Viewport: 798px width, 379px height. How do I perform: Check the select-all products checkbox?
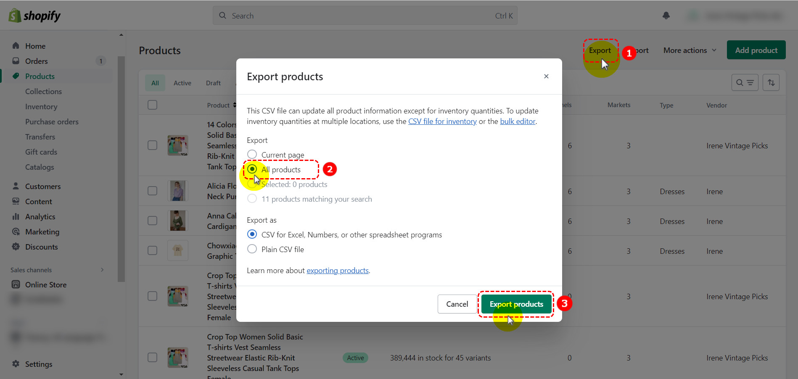(x=153, y=105)
